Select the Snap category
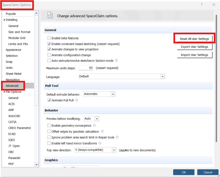The height and width of the screenshot is (177, 220). pyautogui.click(x=9, y=62)
